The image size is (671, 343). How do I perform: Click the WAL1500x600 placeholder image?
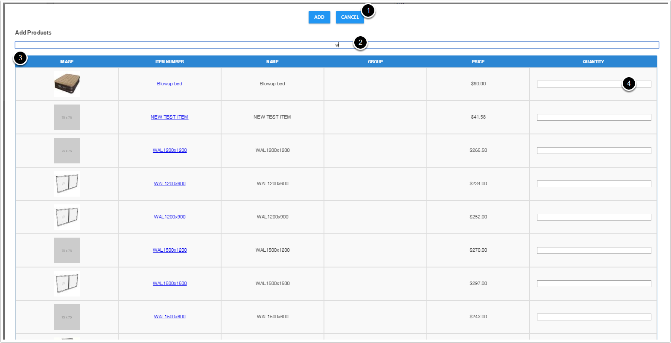pyautogui.click(x=67, y=317)
